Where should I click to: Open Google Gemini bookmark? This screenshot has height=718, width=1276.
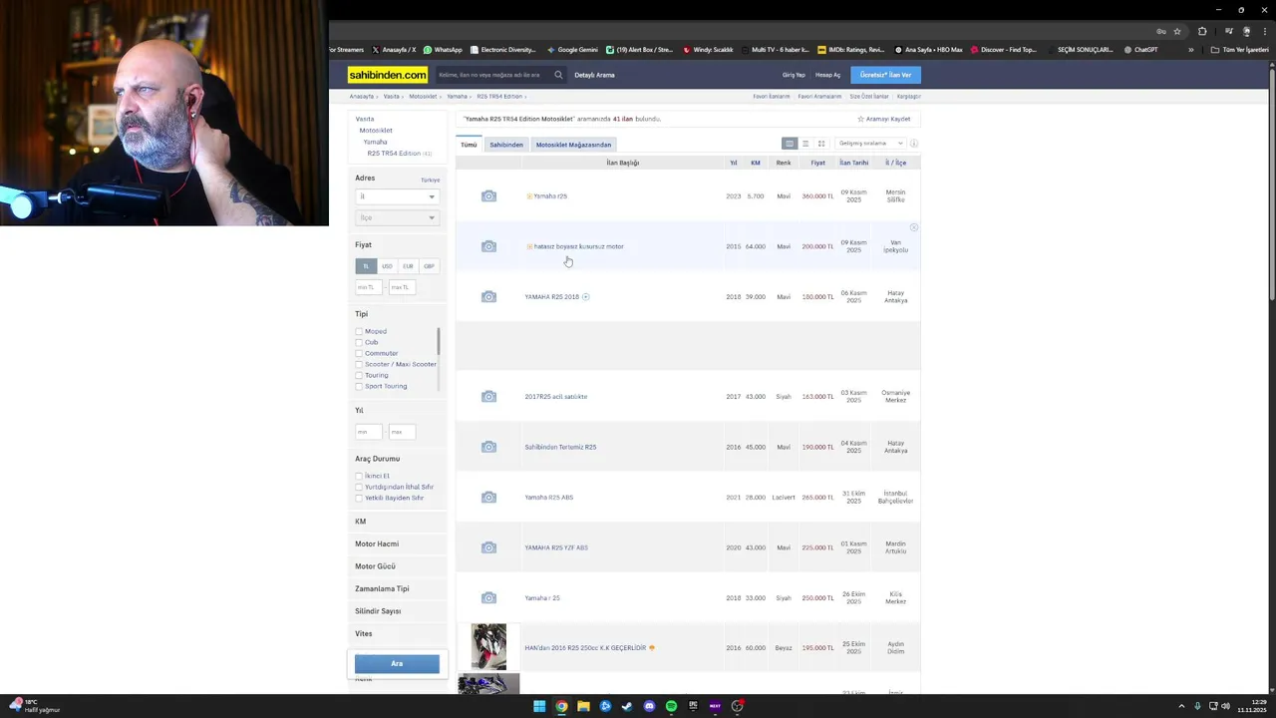click(x=572, y=50)
